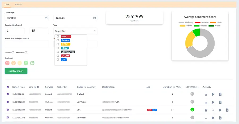The height and width of the screenshot is (124, 239).
Task: Enable the Inbound checkbox filter
Action: [x=13, y=52]
